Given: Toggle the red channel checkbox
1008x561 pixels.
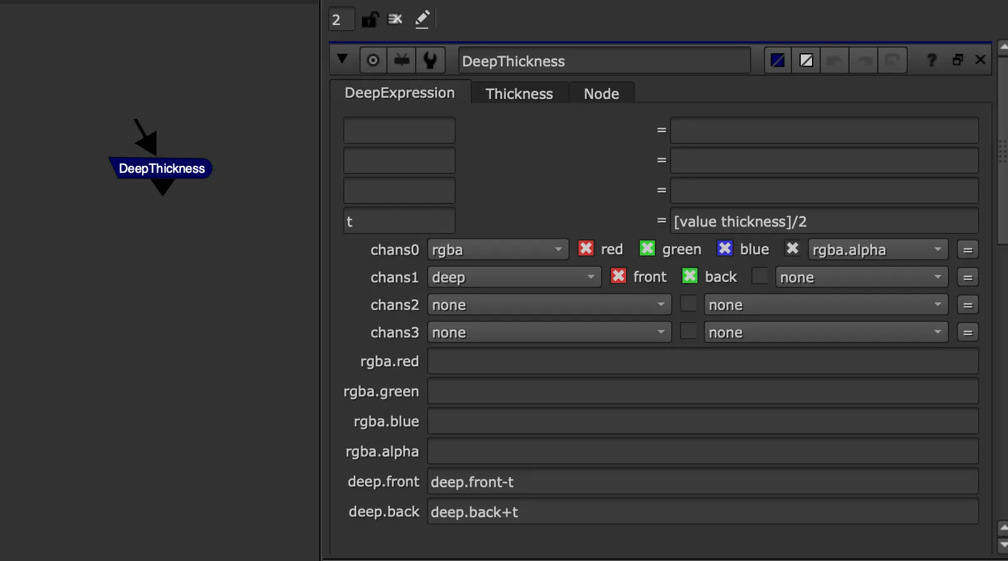Looking at the screenshot, I should [x=586, y=249].
